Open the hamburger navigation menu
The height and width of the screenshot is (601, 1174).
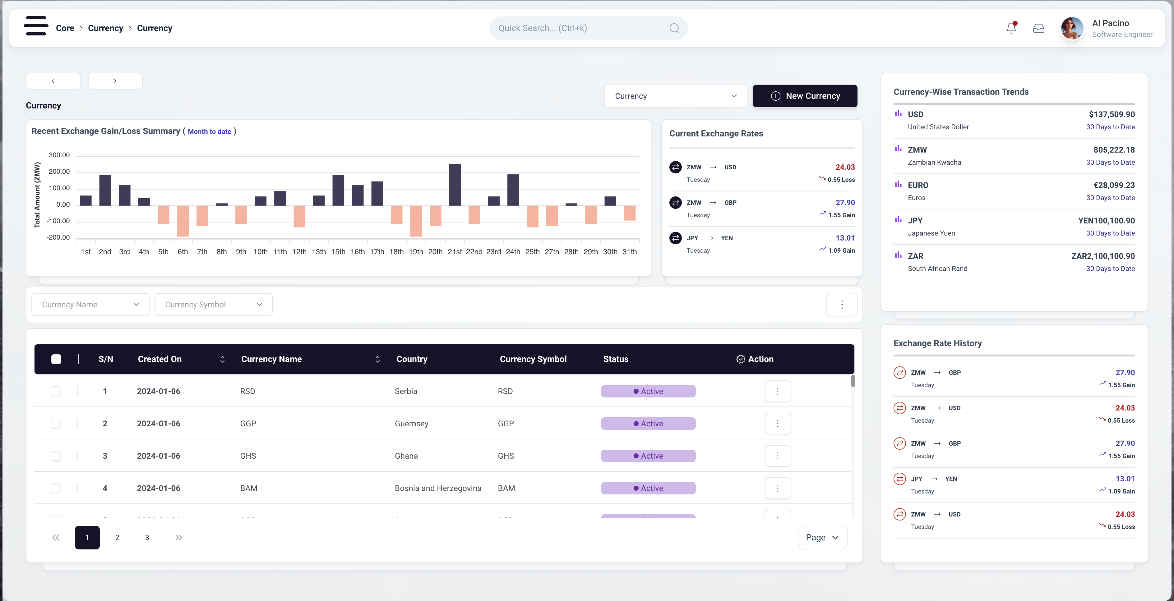36,26
